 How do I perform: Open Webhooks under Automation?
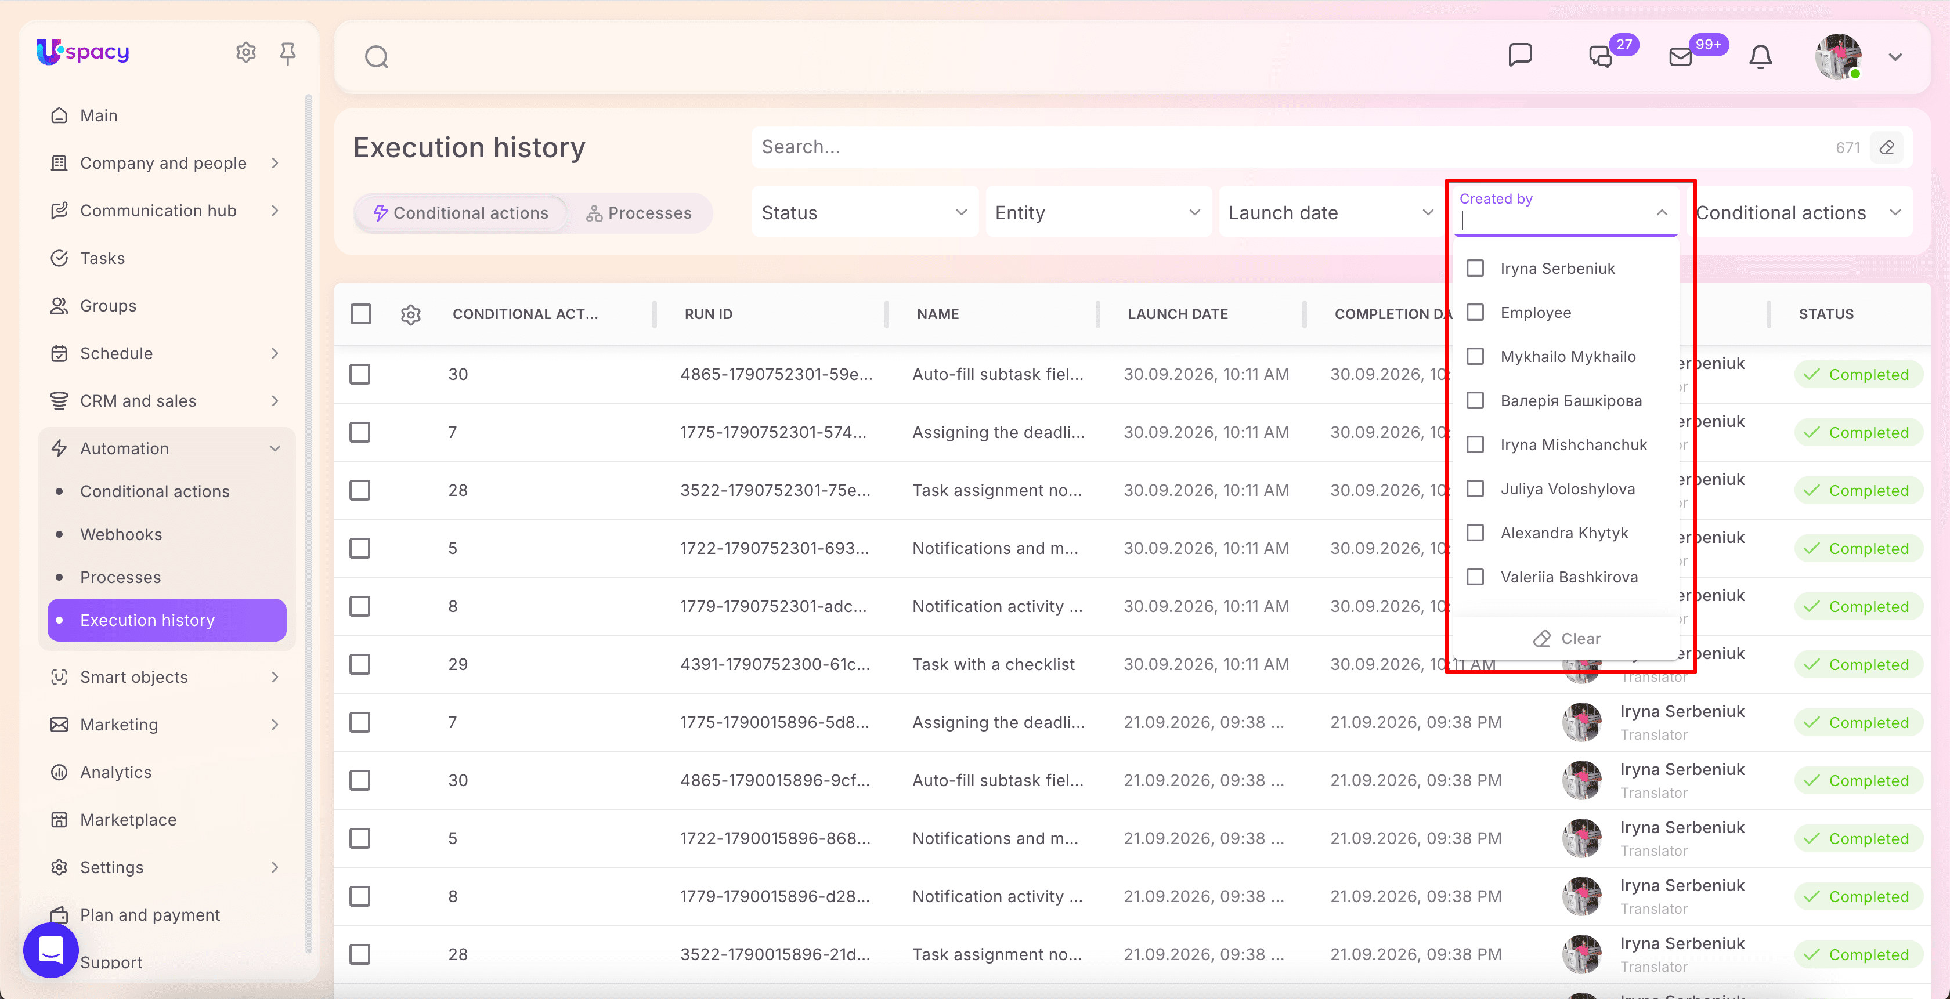(121, 534)
